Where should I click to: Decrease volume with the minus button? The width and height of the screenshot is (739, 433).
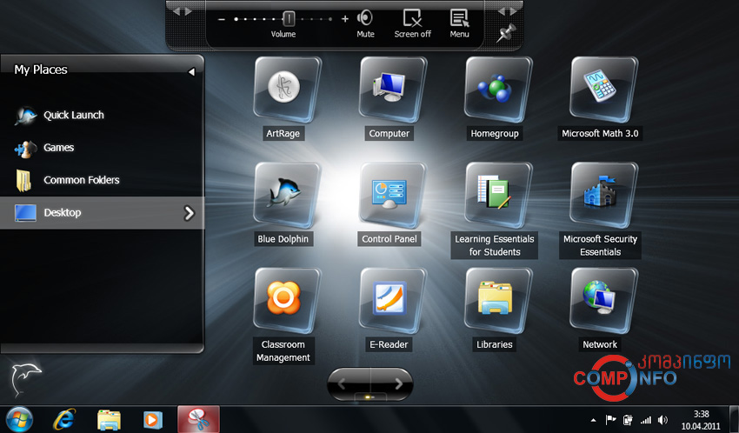pyautogui.click(x=222, y=19)
